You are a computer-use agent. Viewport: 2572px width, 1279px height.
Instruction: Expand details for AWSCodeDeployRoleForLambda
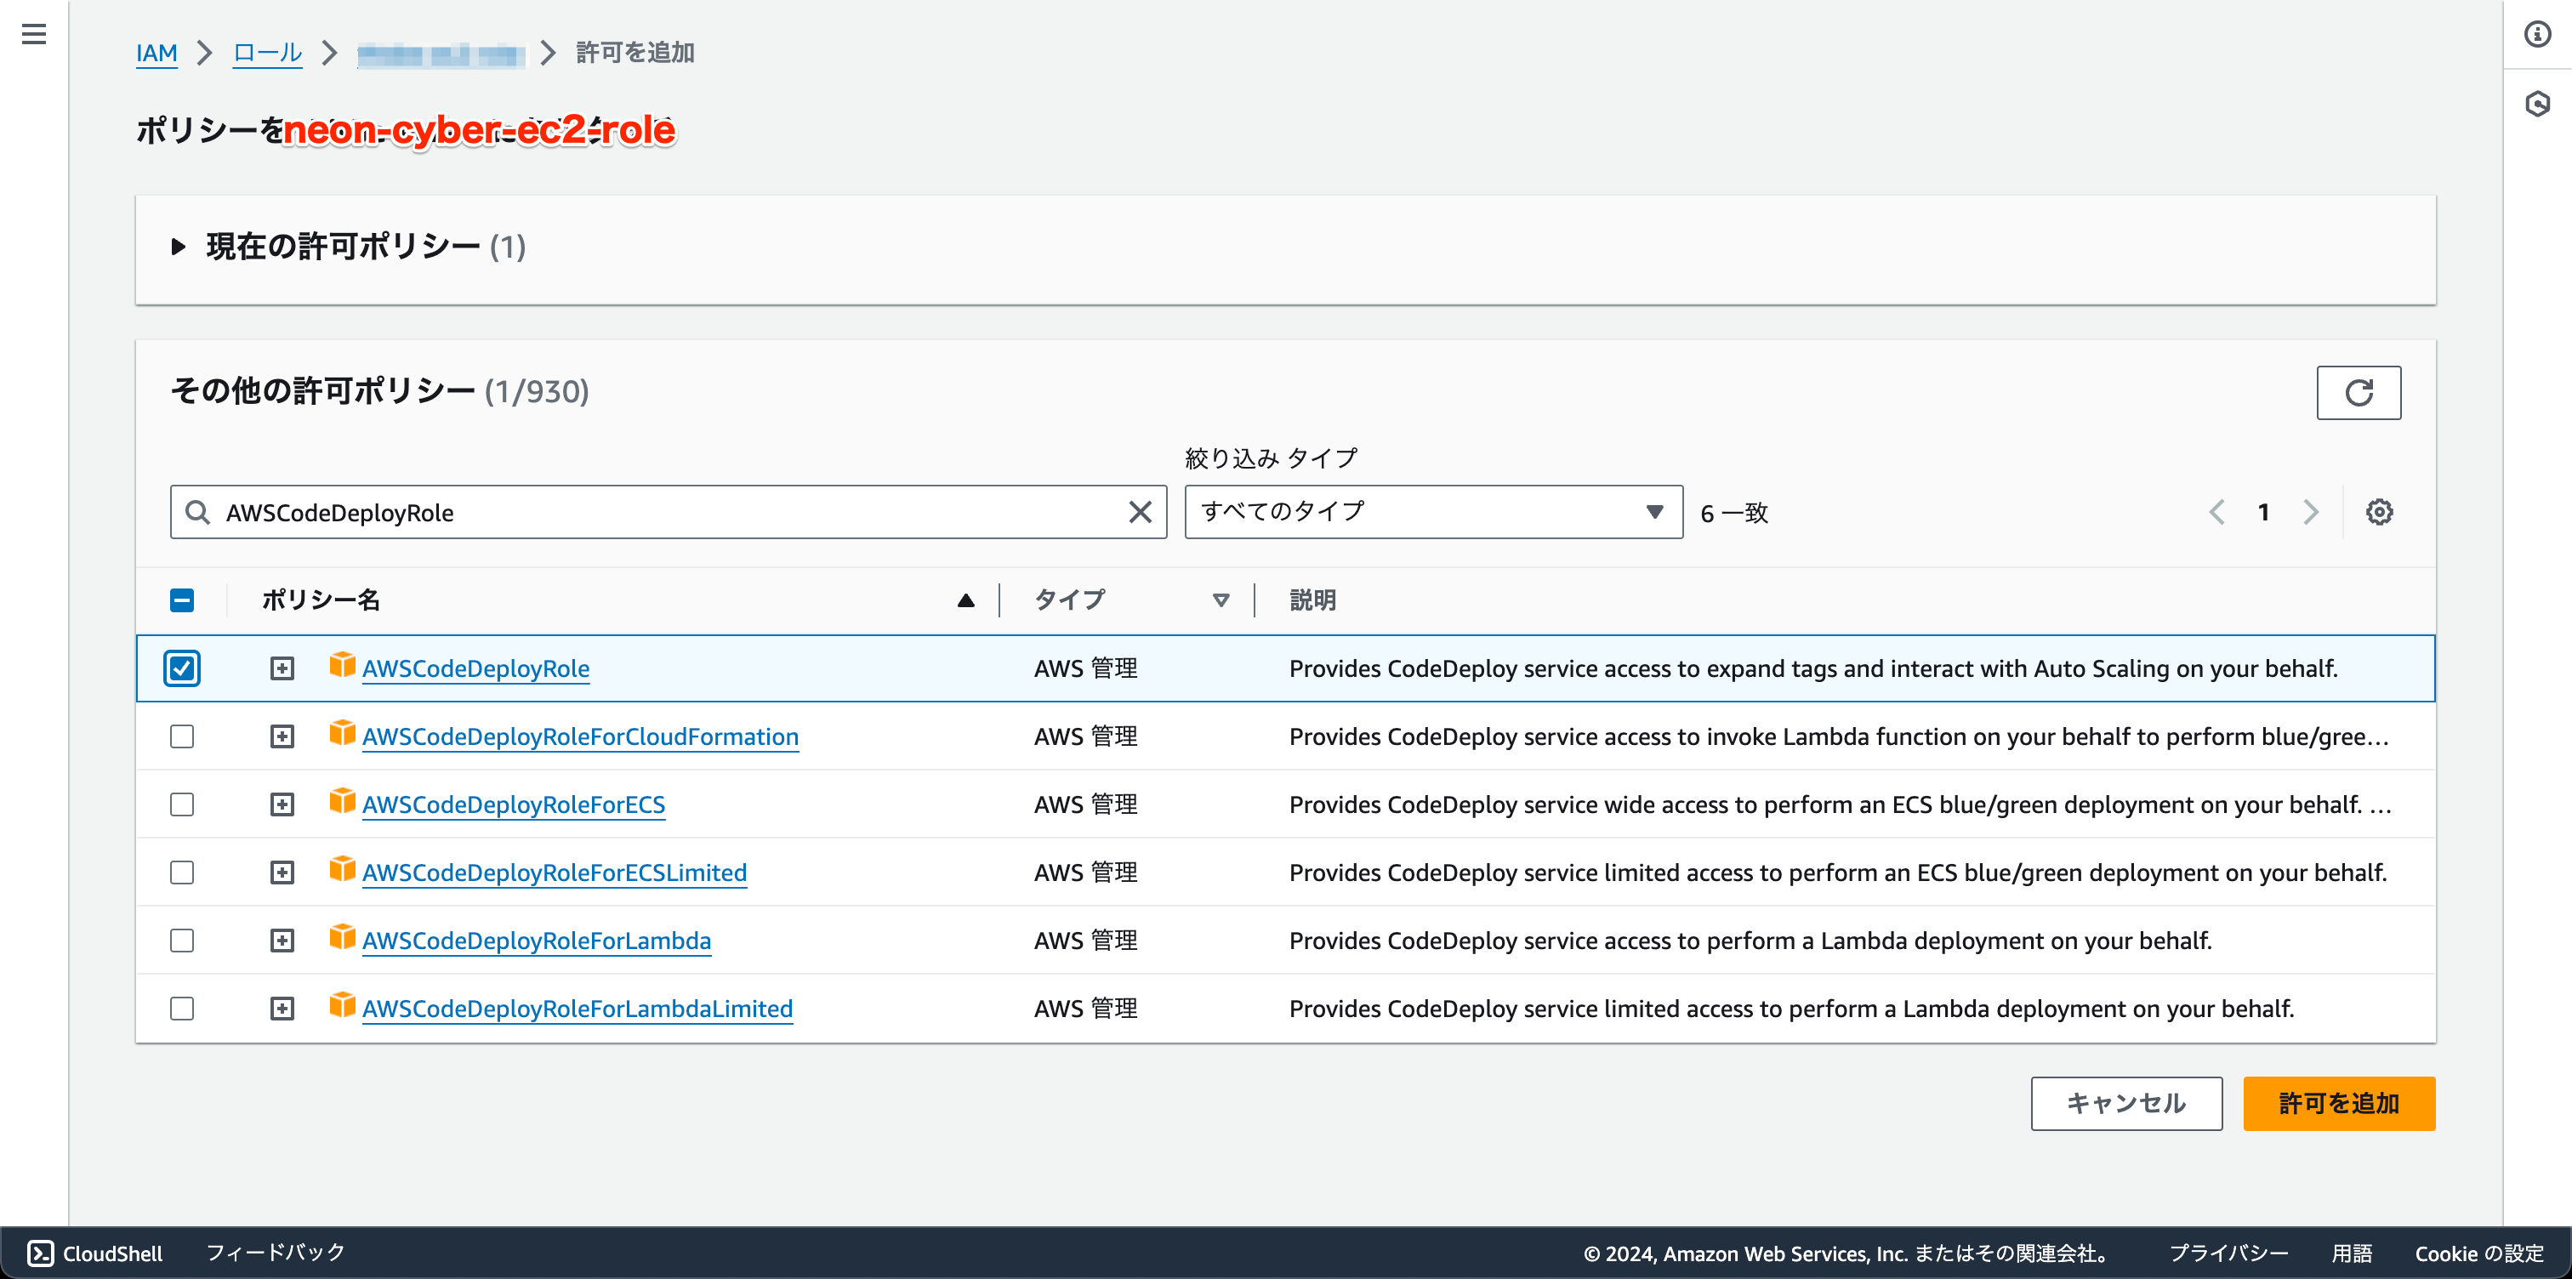[x=282, y=940]
